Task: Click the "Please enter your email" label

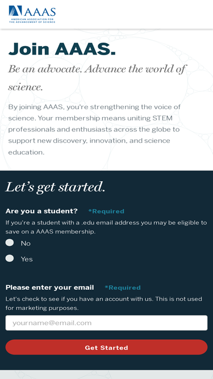Action: (50, 288)
